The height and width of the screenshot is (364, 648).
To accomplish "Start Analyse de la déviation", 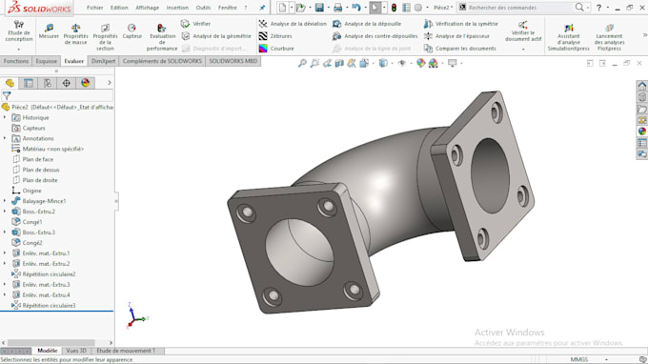I will [x=293, y=24].
